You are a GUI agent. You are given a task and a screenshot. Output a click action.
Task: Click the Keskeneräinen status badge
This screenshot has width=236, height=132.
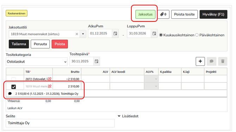click(x=17, y=13)
